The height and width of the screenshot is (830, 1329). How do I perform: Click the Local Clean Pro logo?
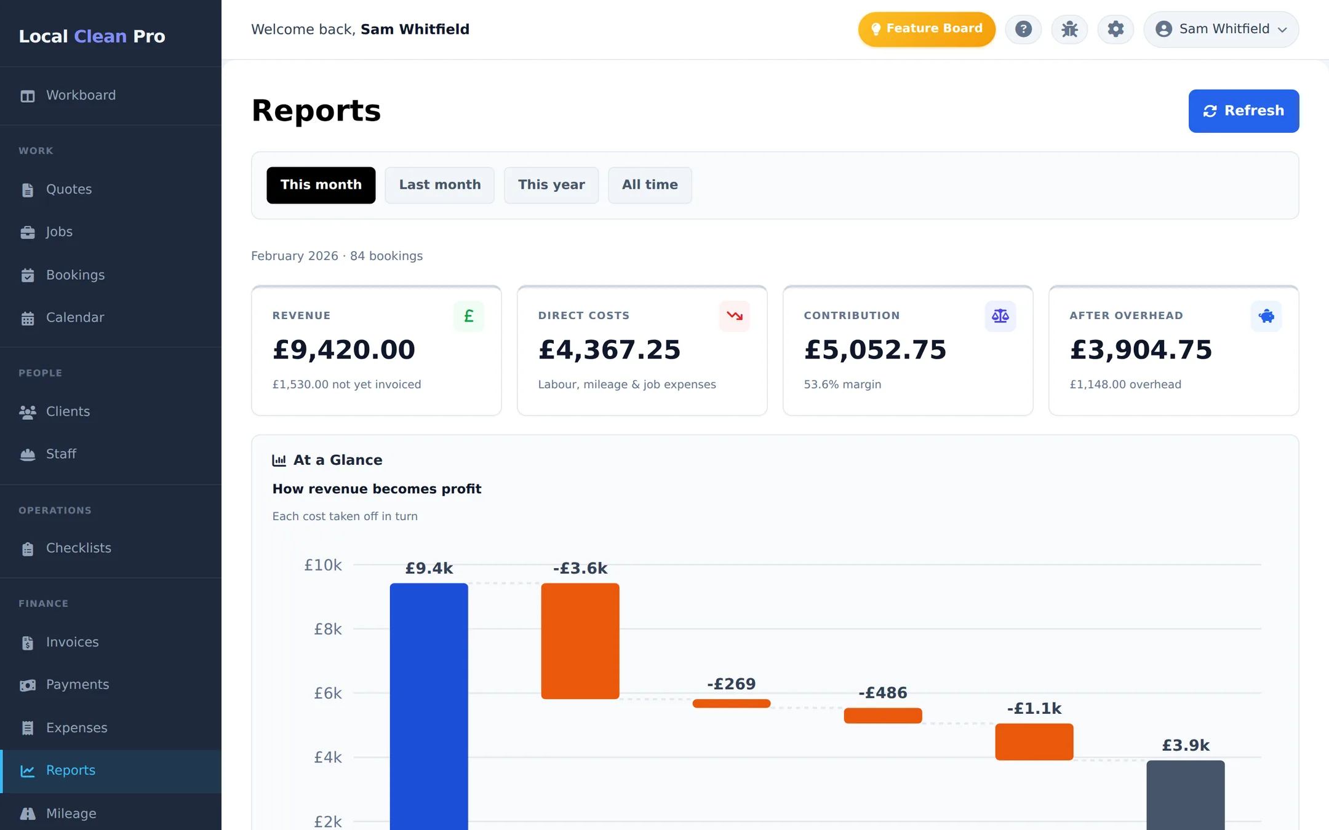point(92,36)
